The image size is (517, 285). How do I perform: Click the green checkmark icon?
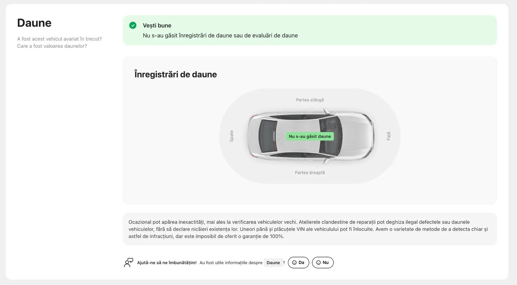(x=133, y=25)
